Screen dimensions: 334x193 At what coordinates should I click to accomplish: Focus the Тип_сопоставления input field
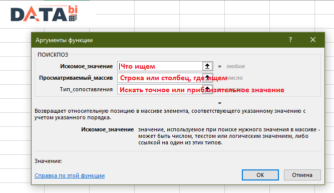(x=160, y=89)
